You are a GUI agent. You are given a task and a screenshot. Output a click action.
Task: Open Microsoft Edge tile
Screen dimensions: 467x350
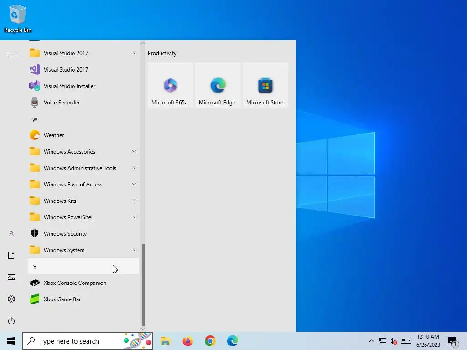coord(218,85)
